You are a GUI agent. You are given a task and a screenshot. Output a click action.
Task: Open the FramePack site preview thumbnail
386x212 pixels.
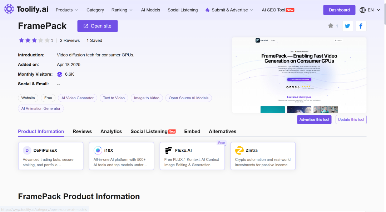click(299, 75)
